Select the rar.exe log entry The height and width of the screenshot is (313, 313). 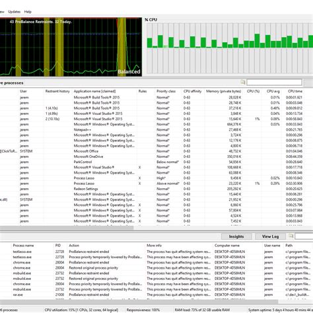(x=156, y=295)
